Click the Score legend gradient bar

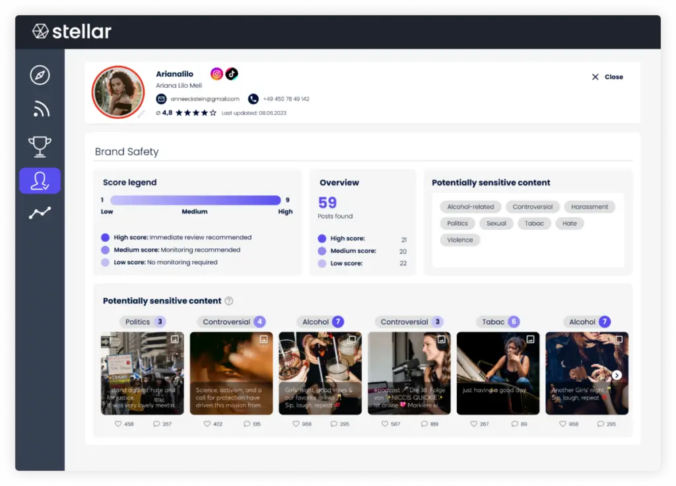click(x=195, y=200)
